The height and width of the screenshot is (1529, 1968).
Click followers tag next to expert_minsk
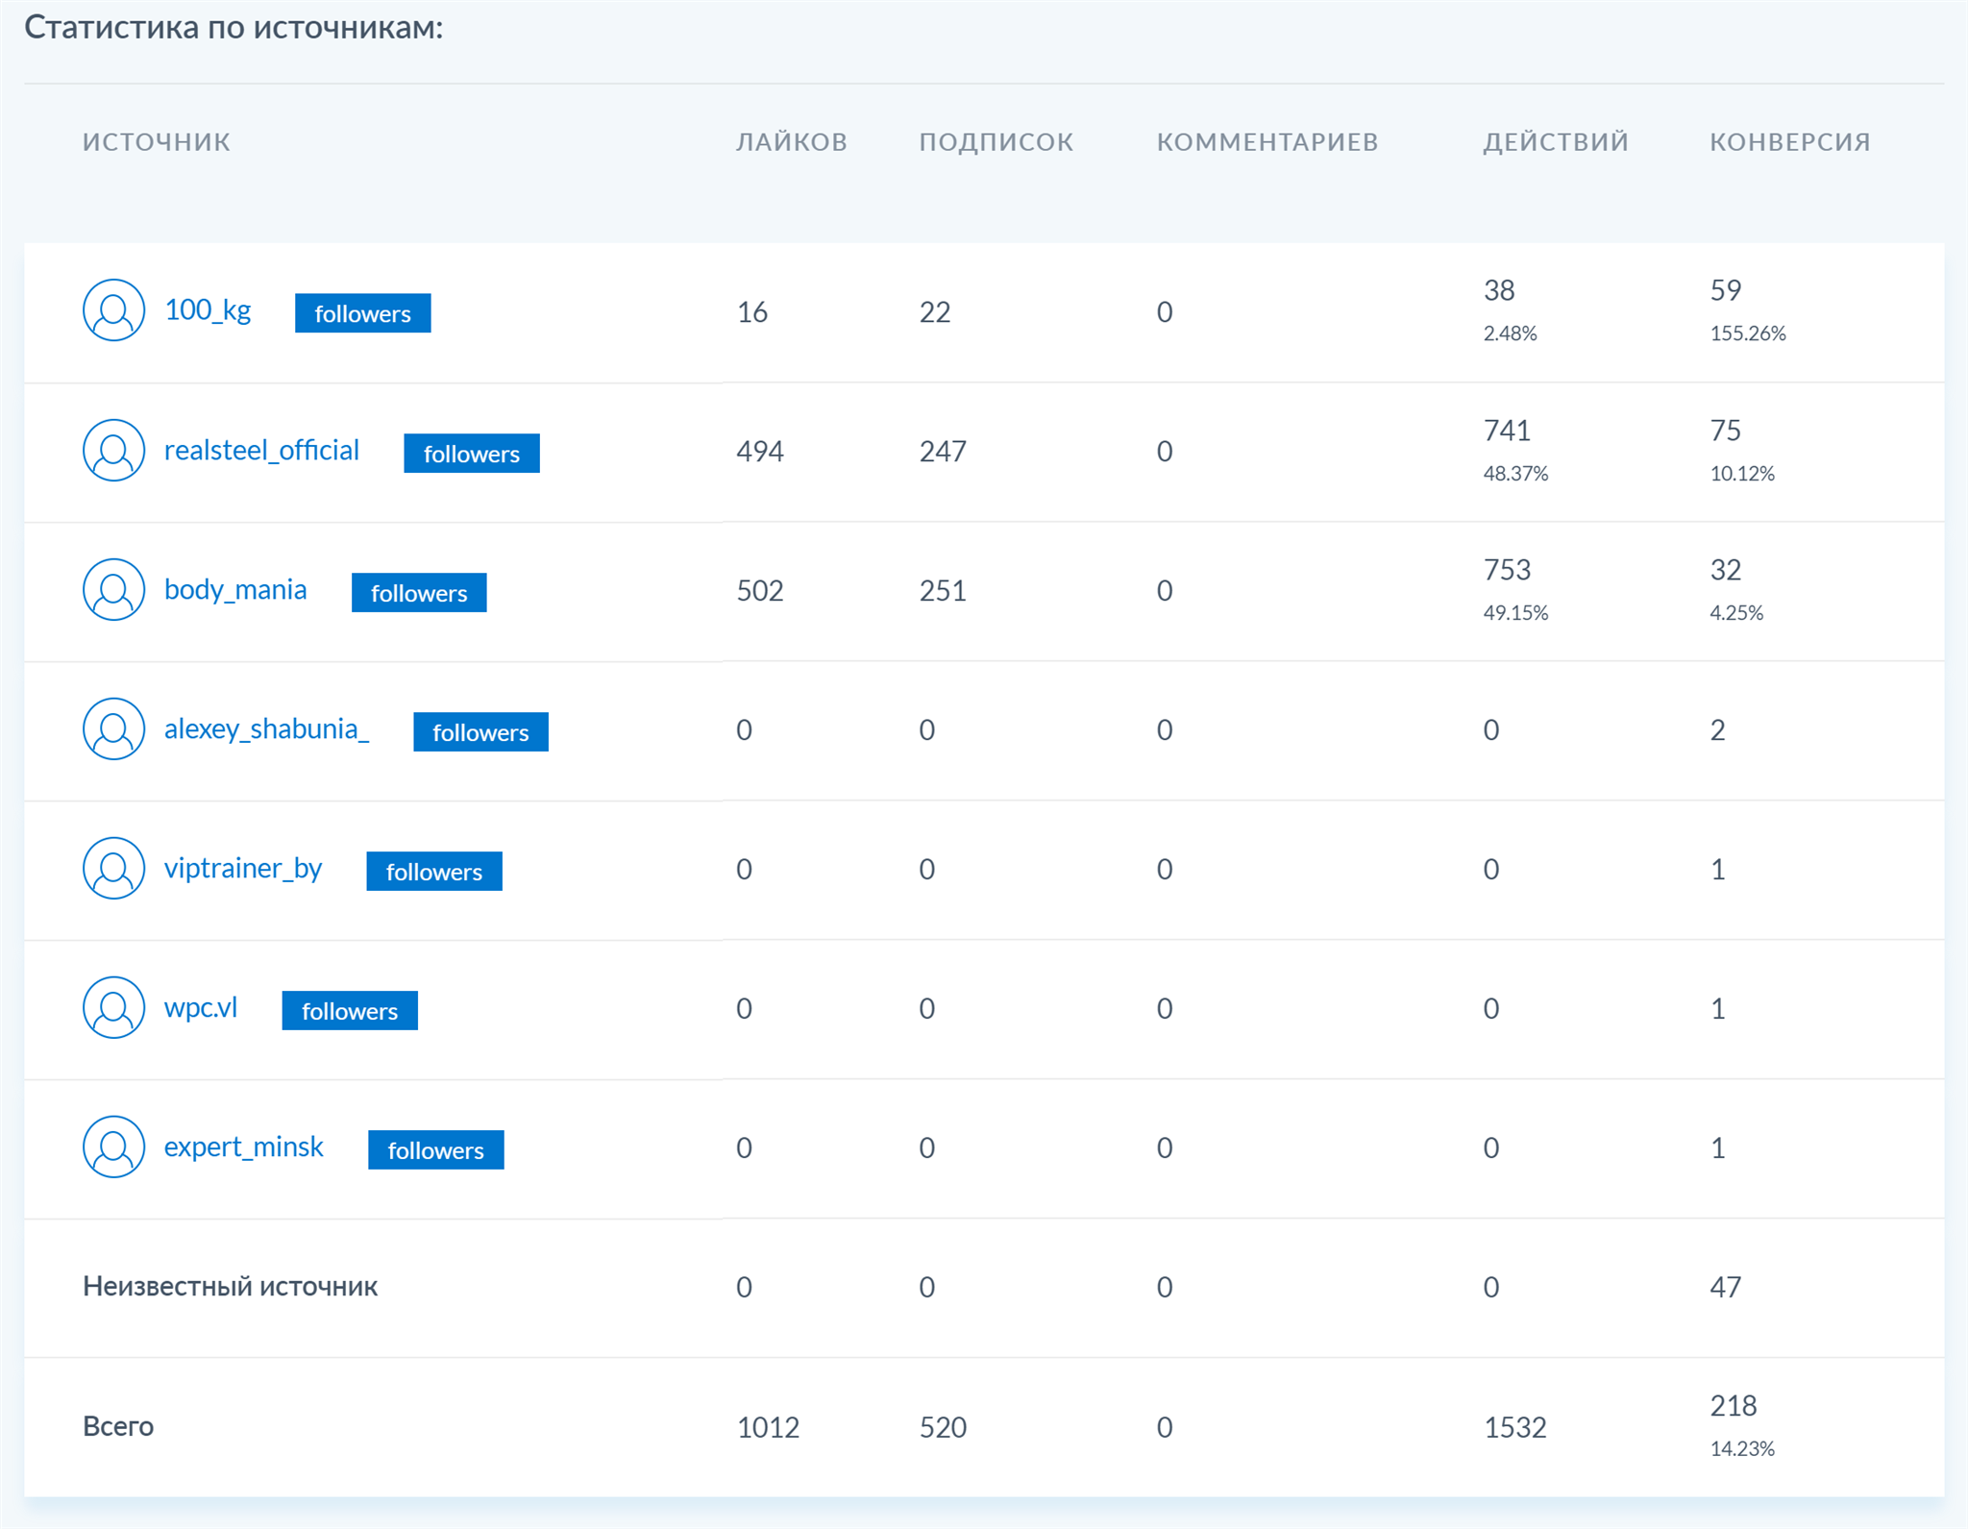435,1150
